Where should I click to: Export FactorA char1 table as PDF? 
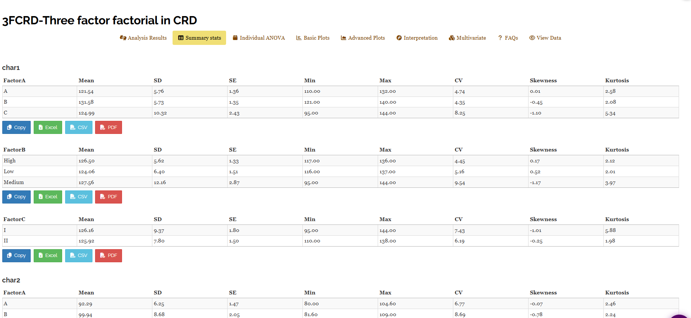click(x=109, y=128)
